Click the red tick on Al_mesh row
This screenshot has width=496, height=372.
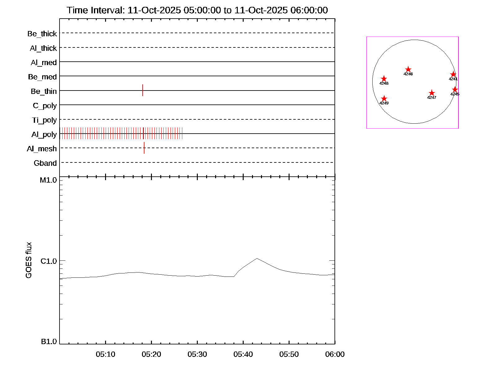pyautogui.click(x=144, y=148)
